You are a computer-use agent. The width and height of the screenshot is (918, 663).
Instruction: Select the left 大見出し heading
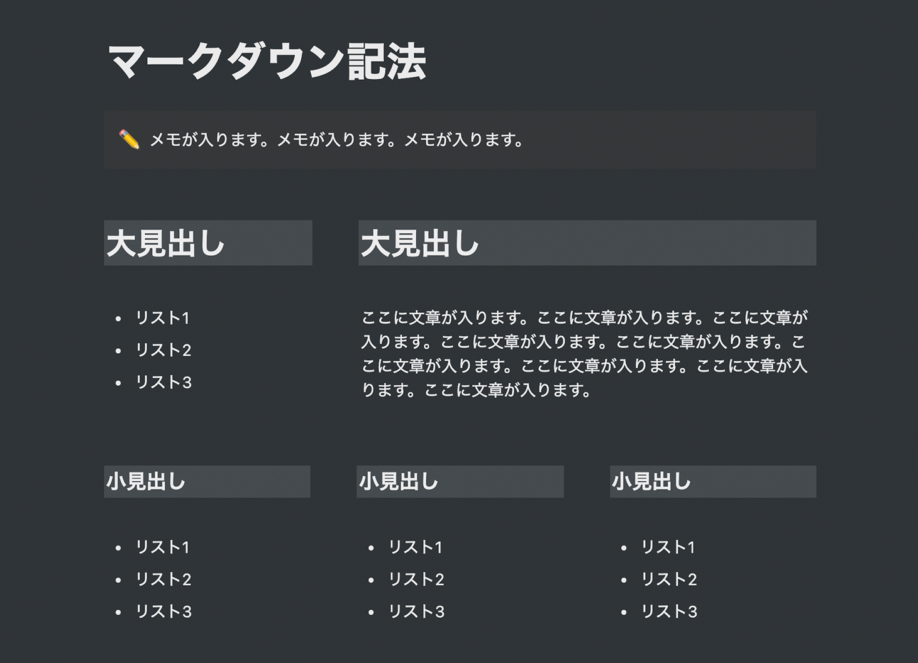[207, 243]
